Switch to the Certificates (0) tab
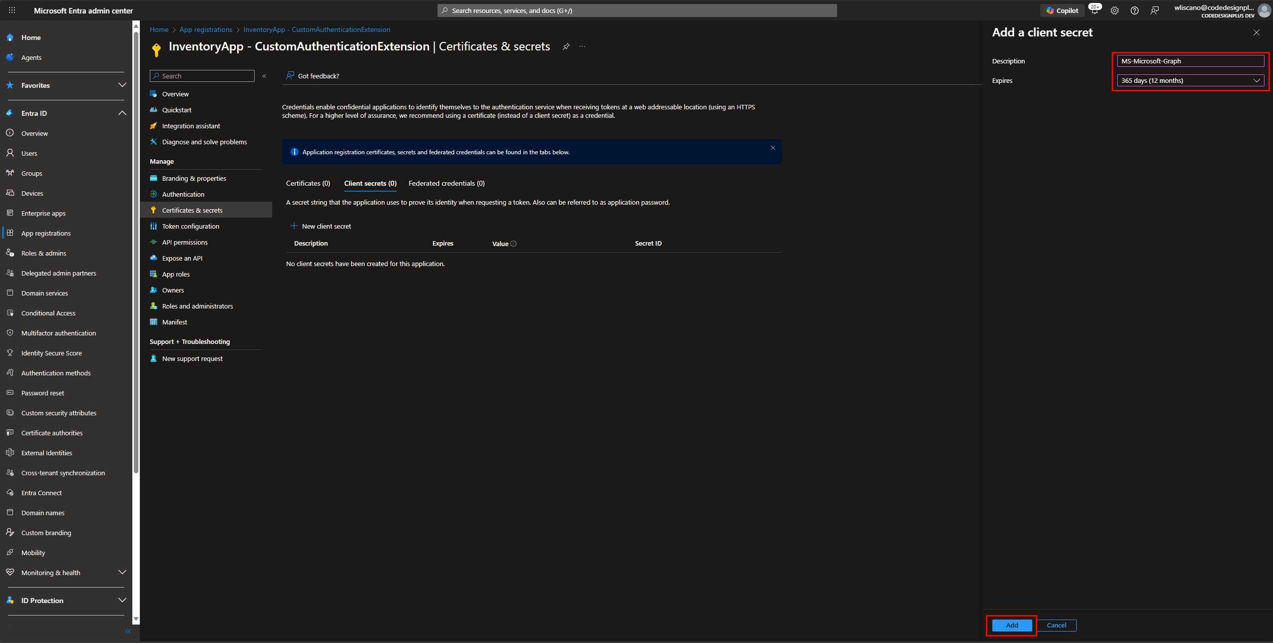Image resolution: width=1273 pixels, height=643 pixels. (308, 183)
